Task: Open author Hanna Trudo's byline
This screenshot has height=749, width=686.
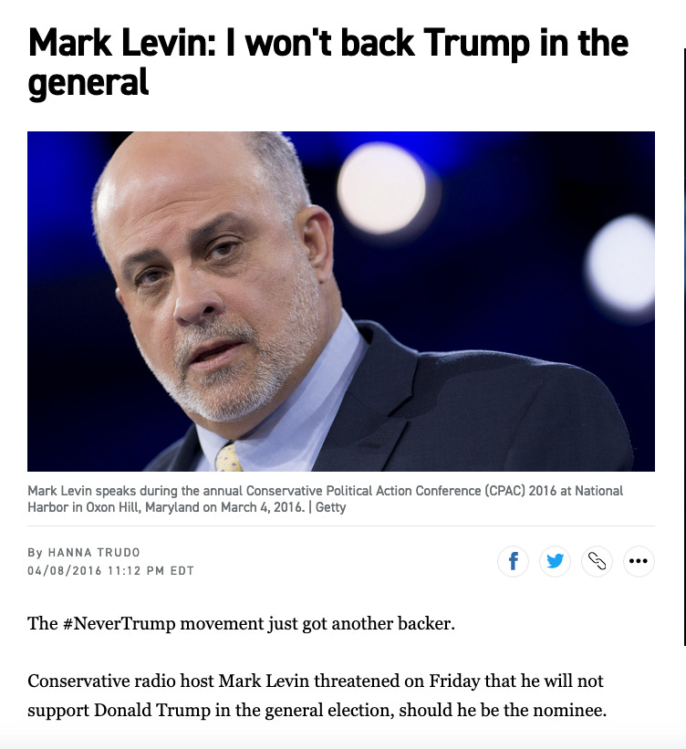Action: point(94,553)
